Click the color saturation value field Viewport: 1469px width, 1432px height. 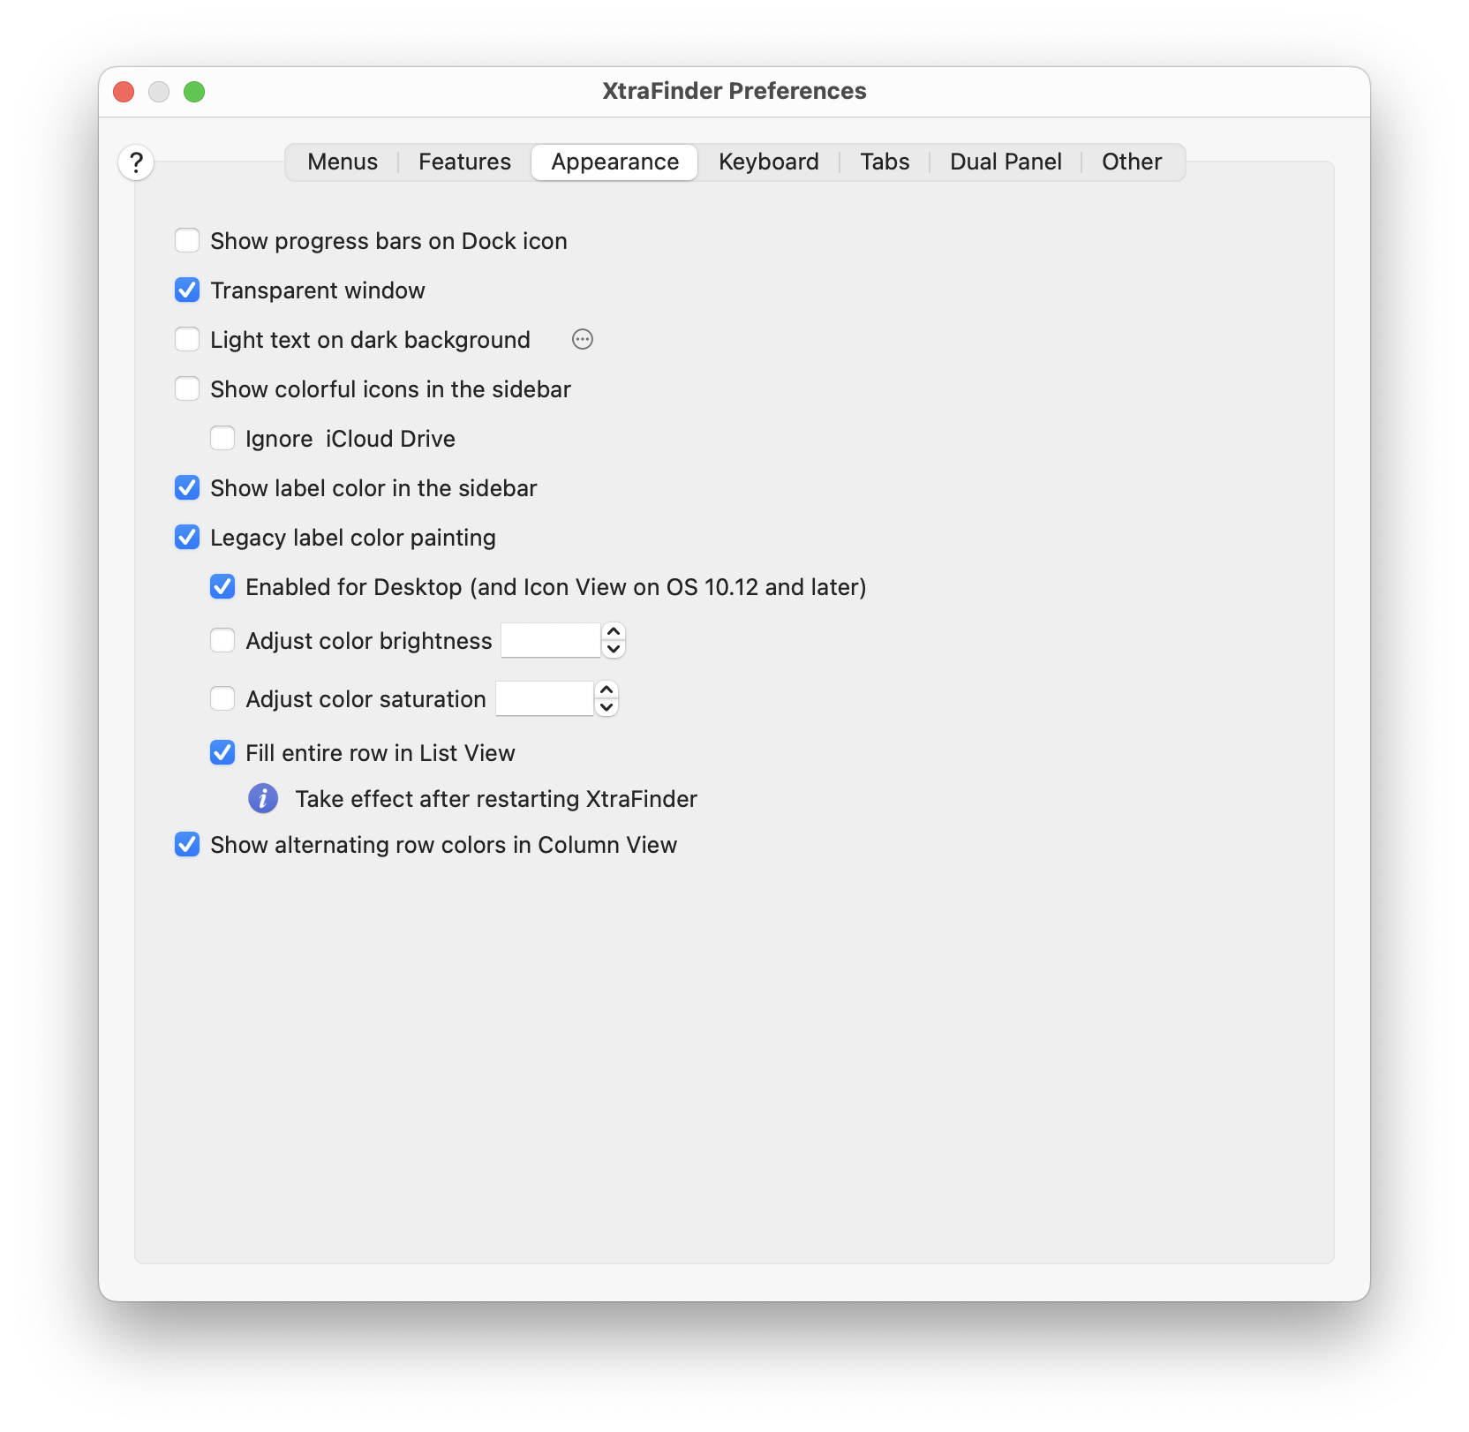click(x=544, y=698)
